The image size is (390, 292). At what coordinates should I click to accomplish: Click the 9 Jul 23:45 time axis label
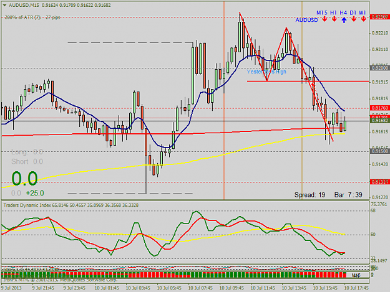point(74,288)
